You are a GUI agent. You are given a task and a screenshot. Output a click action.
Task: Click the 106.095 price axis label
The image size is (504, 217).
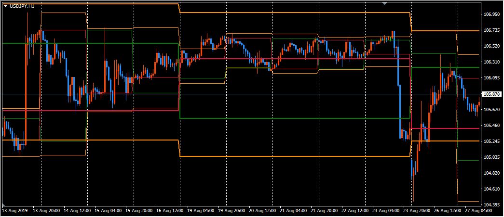491,78
